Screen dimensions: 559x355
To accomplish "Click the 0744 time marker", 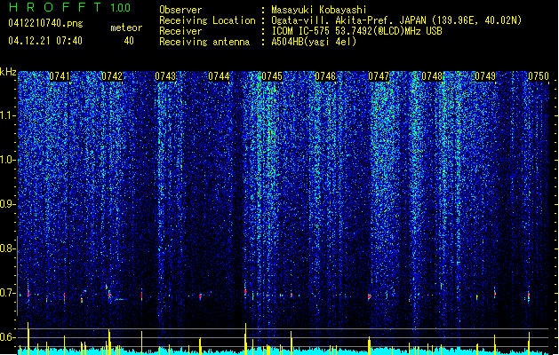I will pos(219,76).
